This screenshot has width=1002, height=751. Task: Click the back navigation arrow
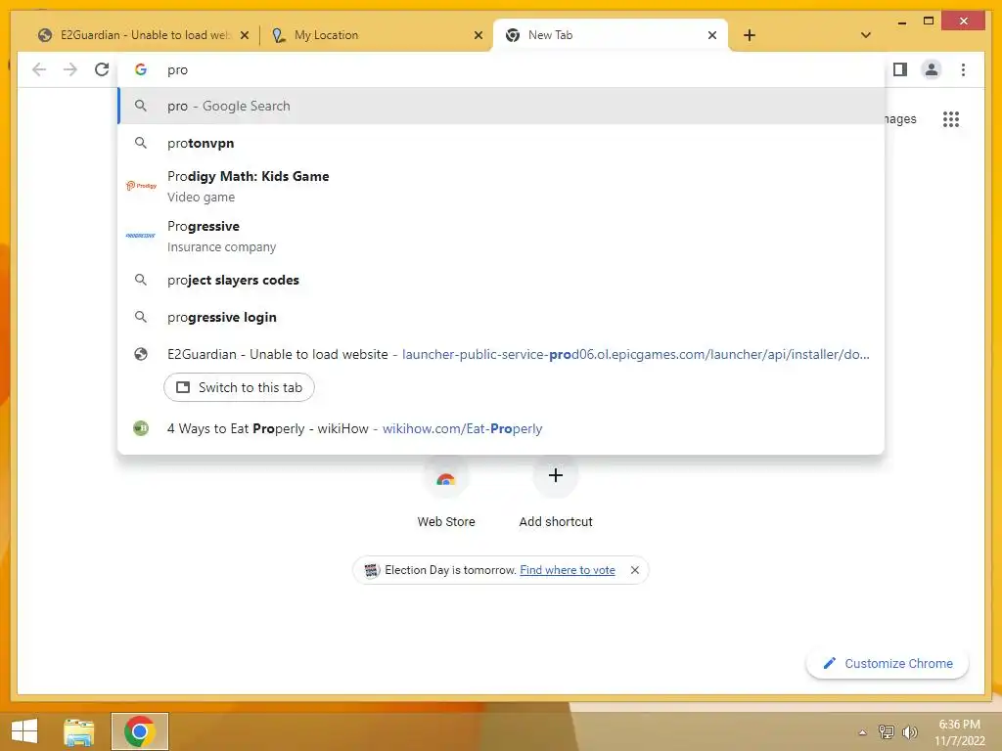(39, 69)
